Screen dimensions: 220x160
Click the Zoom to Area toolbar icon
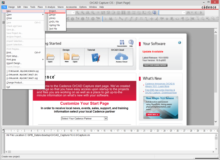pyautogui.click(x=88, y=13)
